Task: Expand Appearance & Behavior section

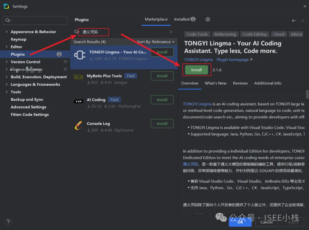Action: coord(7,31)
